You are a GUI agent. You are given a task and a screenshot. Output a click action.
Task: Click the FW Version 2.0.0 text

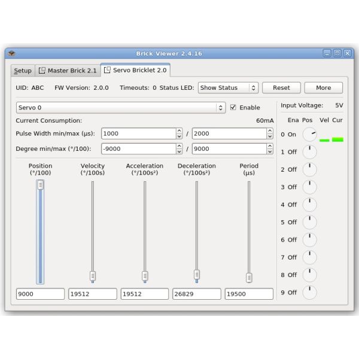pos(81,88)
